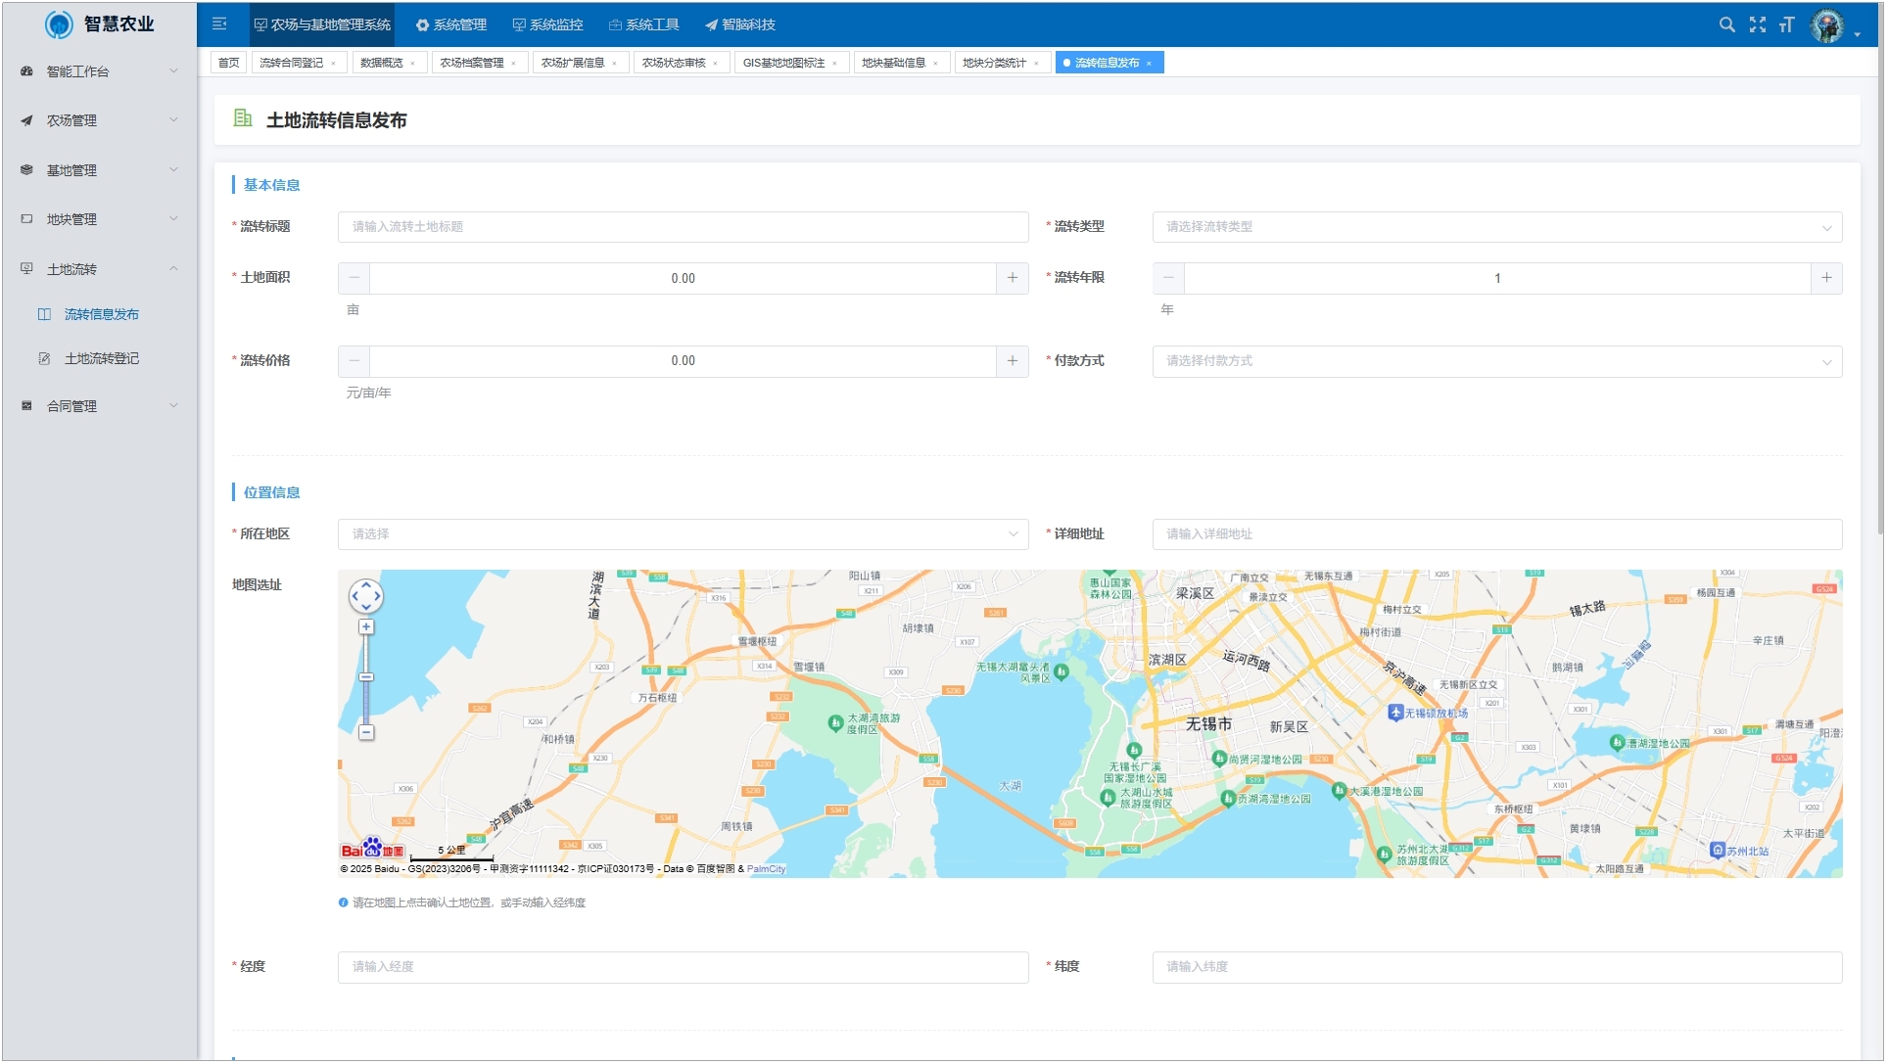Click map zoom-in plus button
The image size is (1888, 1064).
(366, 627)
